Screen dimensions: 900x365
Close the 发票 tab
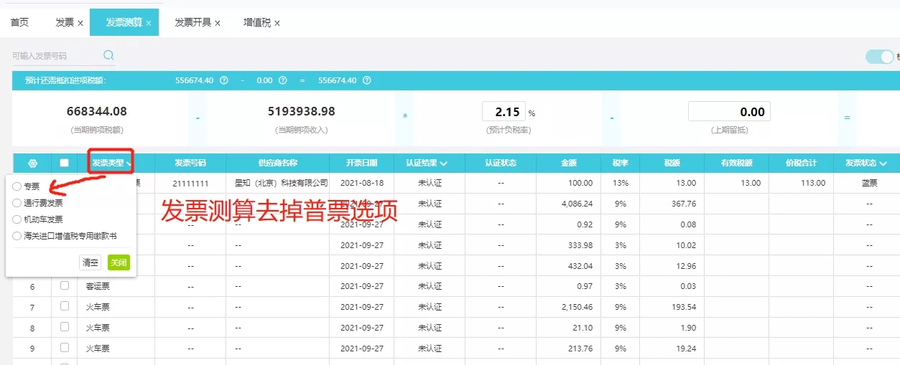coord(80,23)
